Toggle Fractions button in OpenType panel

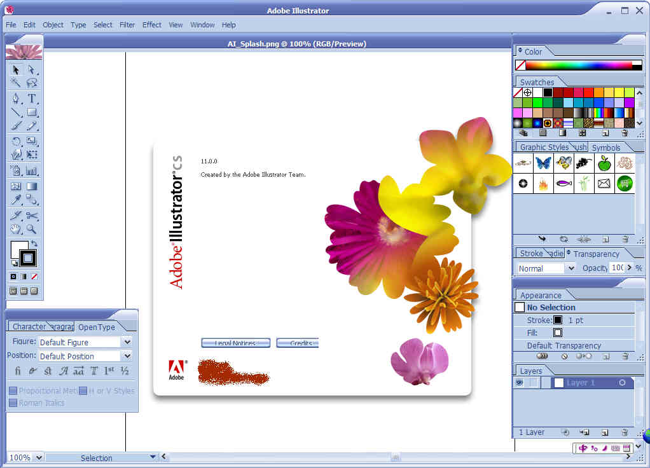coord(125,371)
